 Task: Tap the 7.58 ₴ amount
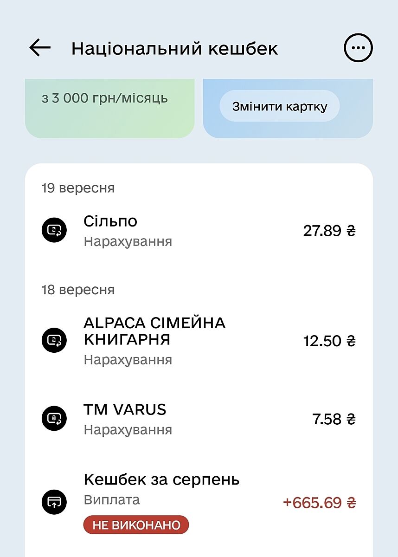(x=334, y=420)
